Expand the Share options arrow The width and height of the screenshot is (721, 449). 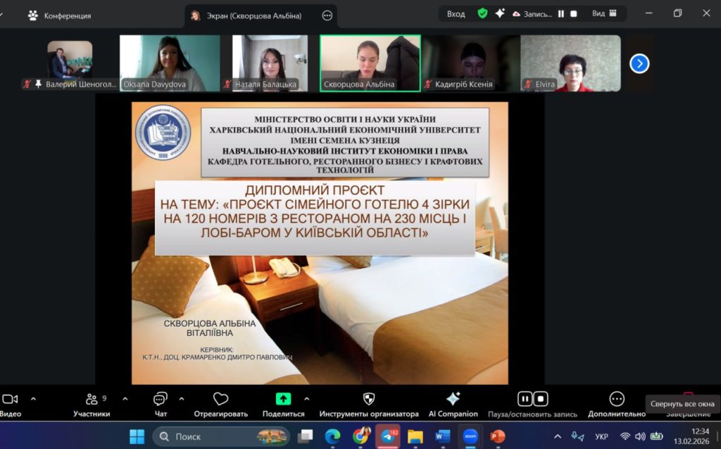pyautogui.click(x=306, y=398)
